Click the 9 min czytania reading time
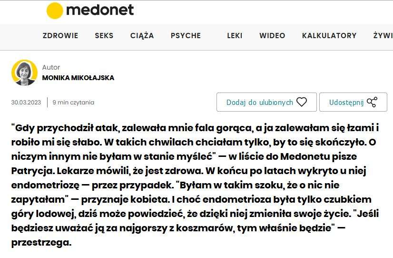 point(73,103)
